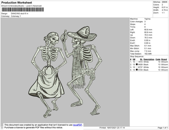Click the Production Worksheet heading
Image resolution: width=169 pixels, height=130 pixels.
17,3
